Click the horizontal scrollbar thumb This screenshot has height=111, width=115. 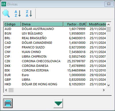[x=11, y=90]
